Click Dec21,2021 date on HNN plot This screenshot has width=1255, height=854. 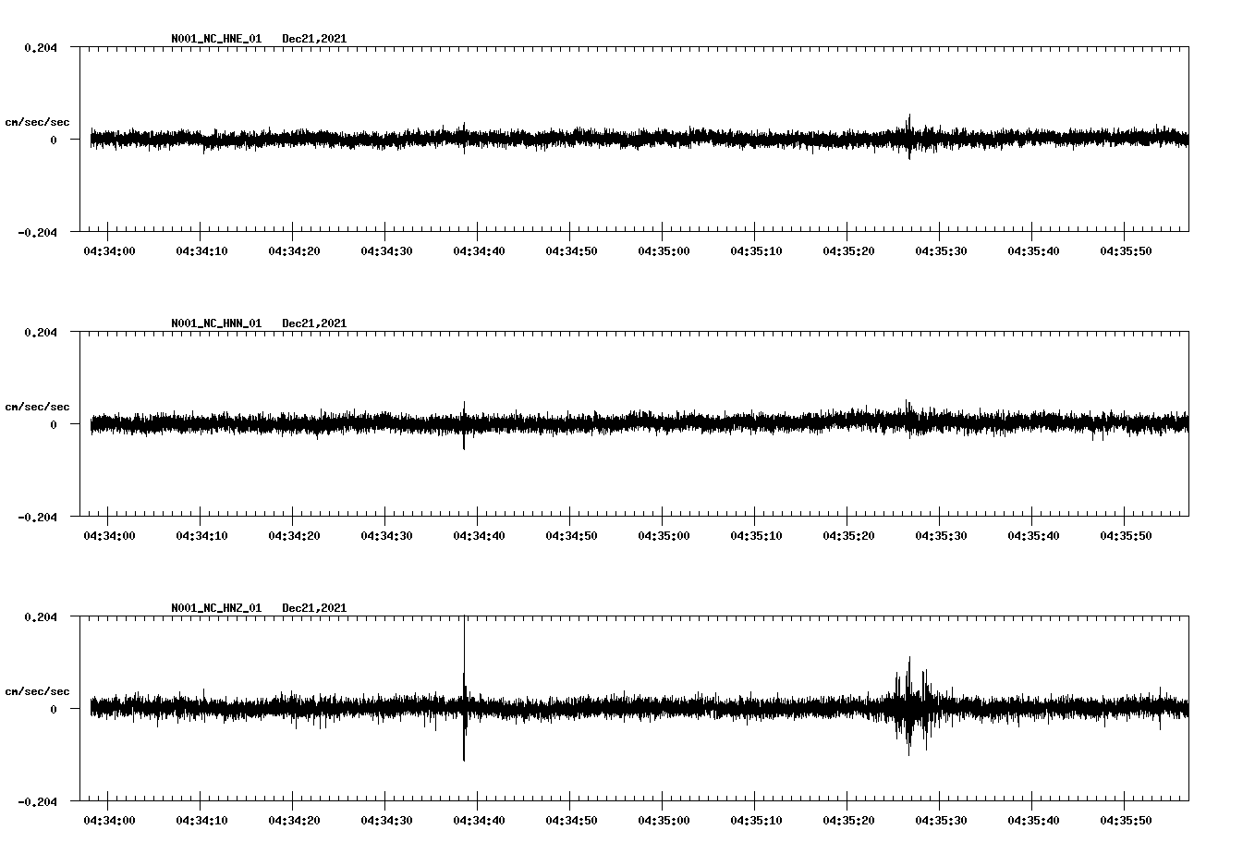[314, 323]
